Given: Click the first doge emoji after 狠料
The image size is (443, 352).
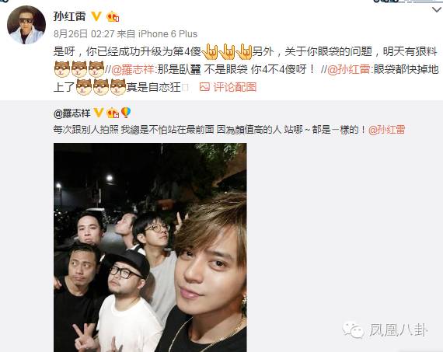Looking at the screenshot, I should click(62, 69).
